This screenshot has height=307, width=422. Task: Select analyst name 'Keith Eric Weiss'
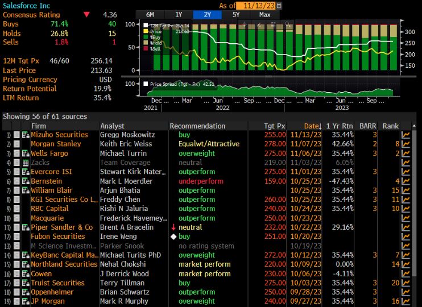click(x=126, y=144)
